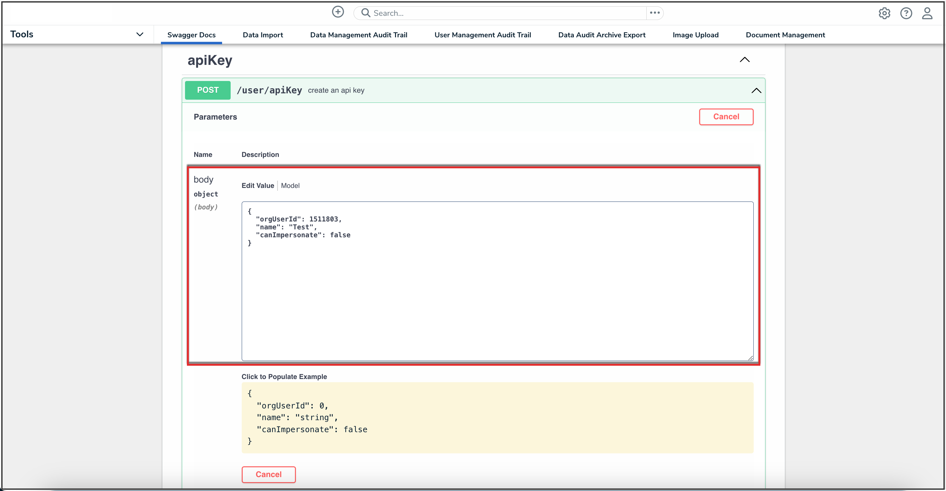Click the search magnifier icon
The width and height of the screenshot is (946, 491).
tap(365, 13)
